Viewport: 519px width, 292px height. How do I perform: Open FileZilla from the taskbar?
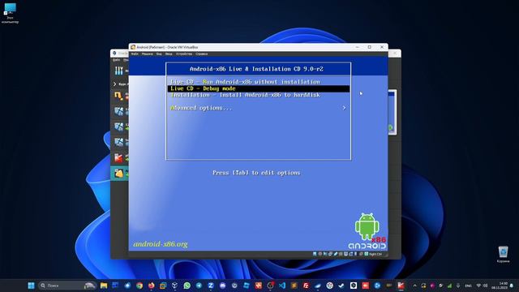coord(306,286)
